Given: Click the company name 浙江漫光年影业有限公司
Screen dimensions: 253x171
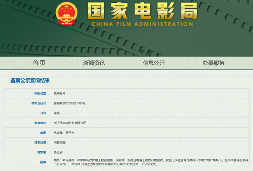Looking at the screenshot, I should click(x=70, y=123).
